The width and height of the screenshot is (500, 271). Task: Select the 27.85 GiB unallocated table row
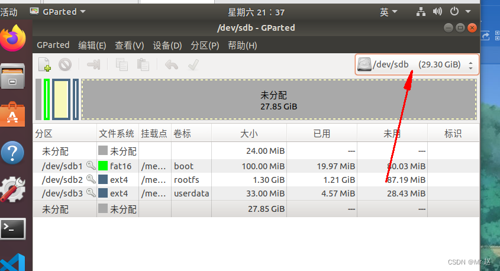coord(256,209)
